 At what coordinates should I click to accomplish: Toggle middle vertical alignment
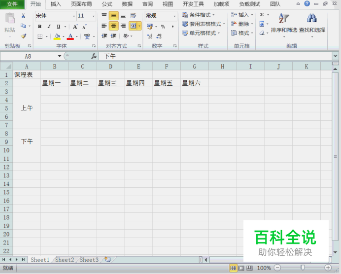[113, 16]
